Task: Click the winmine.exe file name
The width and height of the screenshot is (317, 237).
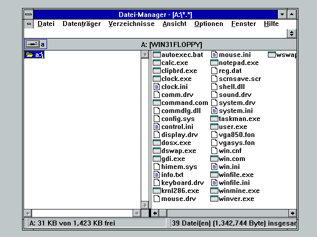Action: [x=239, y=191]
